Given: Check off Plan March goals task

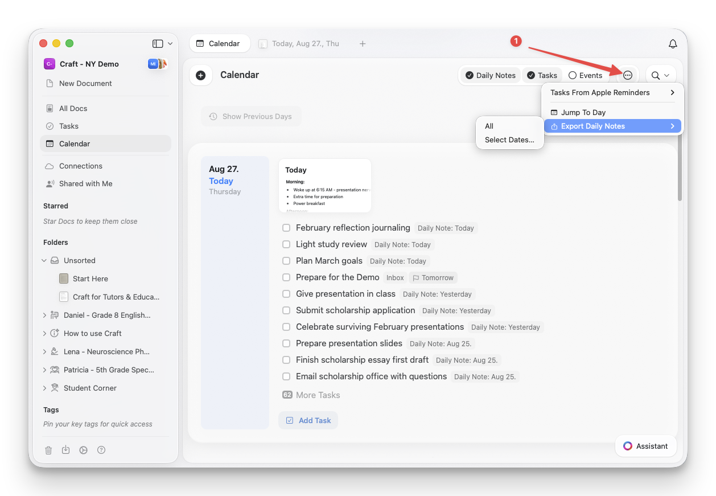Looking at the screenshot, I should [x=286, y=261].
